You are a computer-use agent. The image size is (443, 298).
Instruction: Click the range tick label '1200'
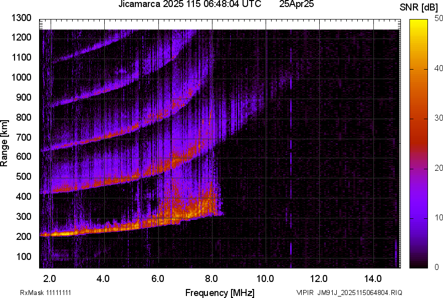[x=21, y=37]
